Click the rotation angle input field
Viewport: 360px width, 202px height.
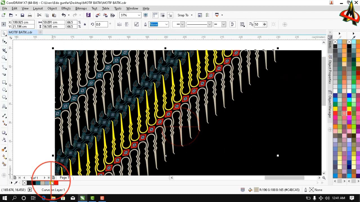tap(102, 24)
